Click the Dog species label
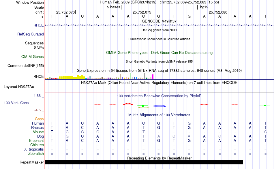Image resolution: width=274 pixels, height=169 pixels. [40, 136]
